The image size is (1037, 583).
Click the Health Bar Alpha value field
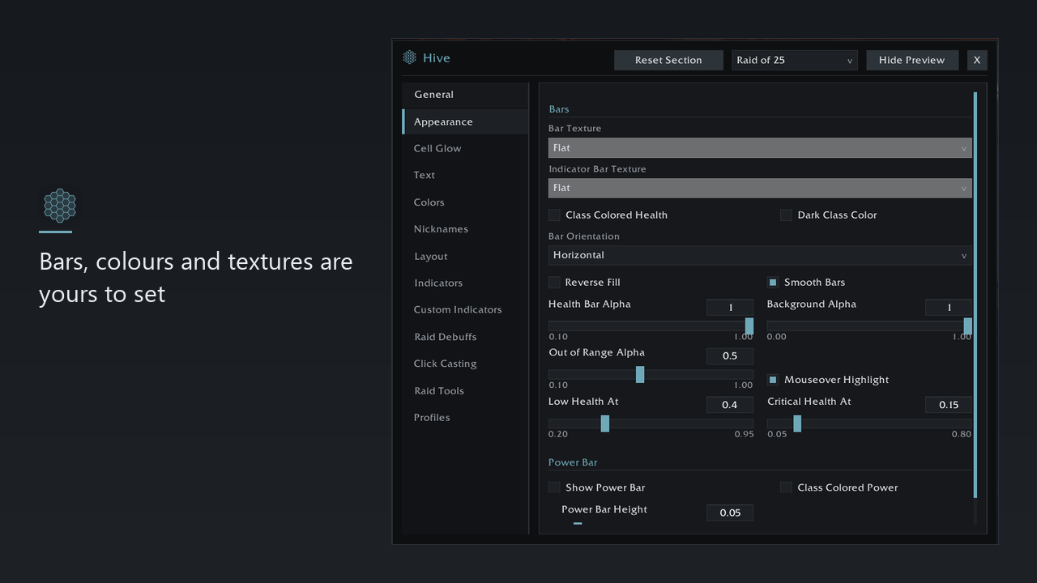coord(730,307)
